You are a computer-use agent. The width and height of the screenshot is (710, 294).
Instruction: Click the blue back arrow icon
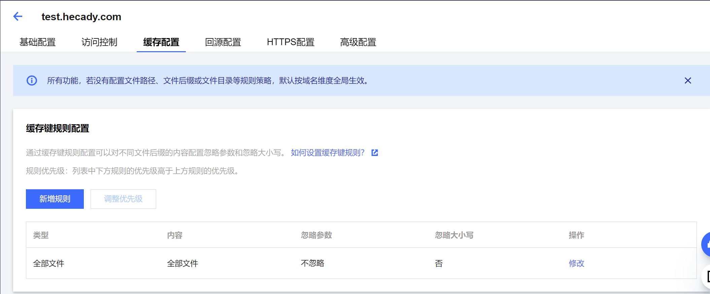[x=18, y=16]
